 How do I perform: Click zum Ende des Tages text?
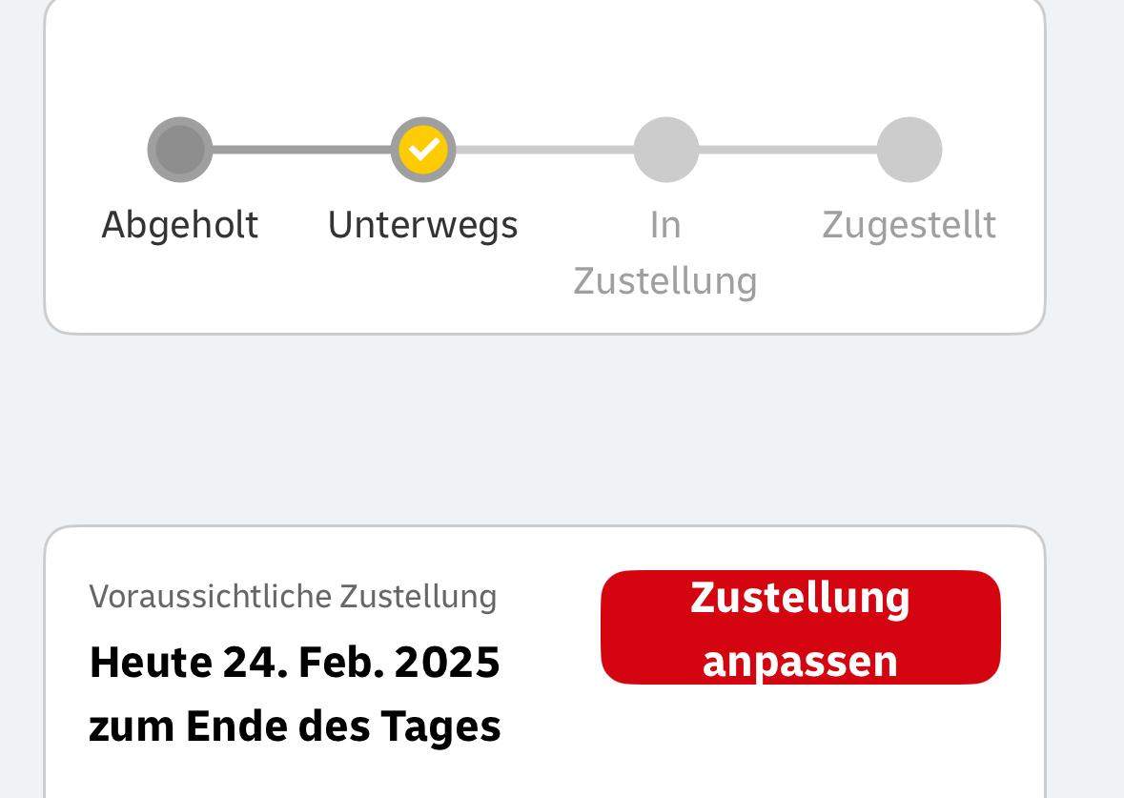tap(294, 725)
